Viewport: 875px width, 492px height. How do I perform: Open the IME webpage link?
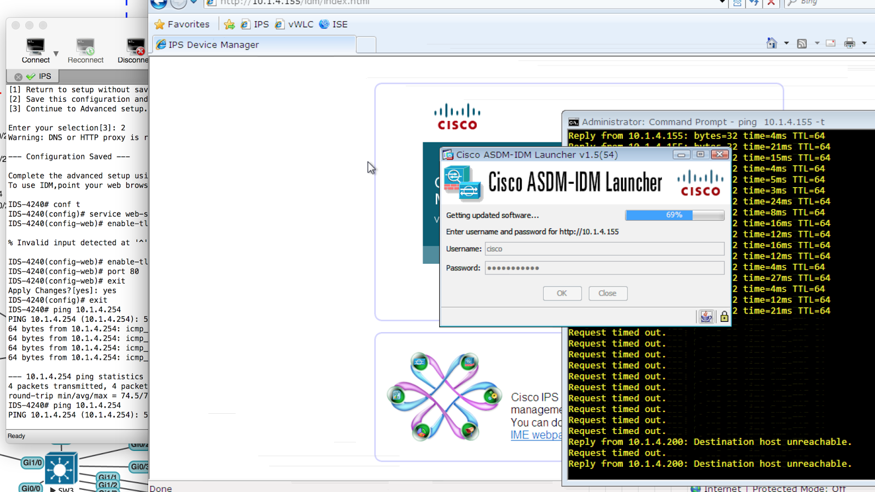[x=536, y=435]
